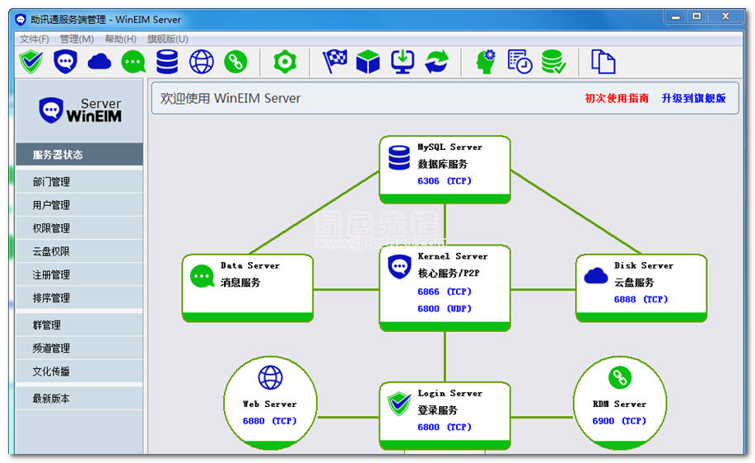Click the checkered flags toolbar icon

tap(334, 62)
